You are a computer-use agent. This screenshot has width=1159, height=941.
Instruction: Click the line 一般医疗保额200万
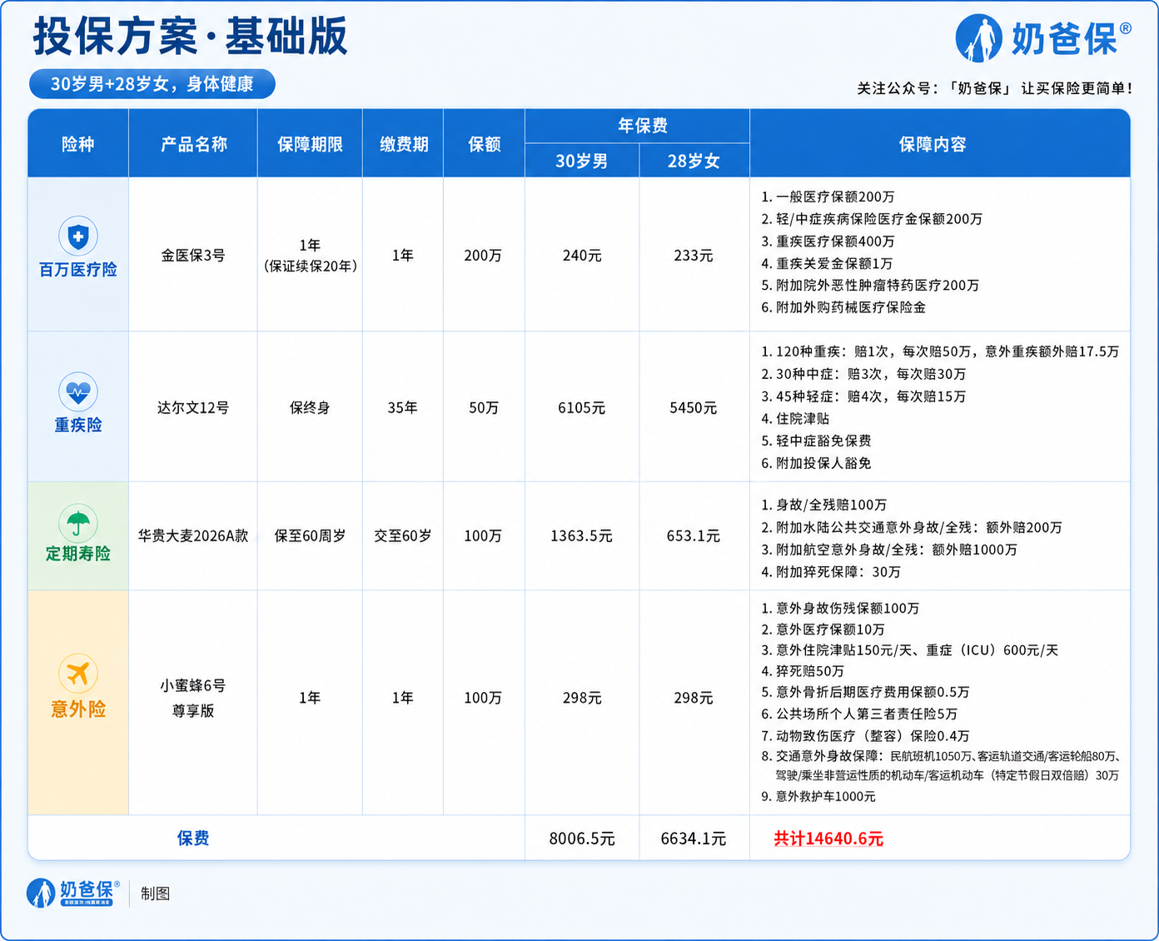[828, 197]
